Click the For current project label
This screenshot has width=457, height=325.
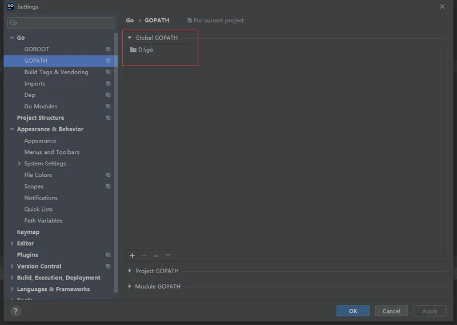(x=219, y=21)
